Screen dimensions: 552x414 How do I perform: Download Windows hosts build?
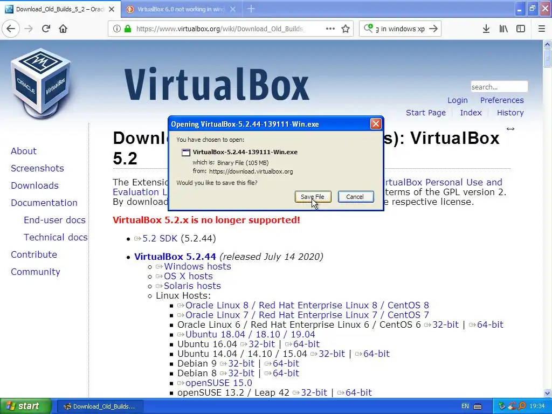pos(197,266)
